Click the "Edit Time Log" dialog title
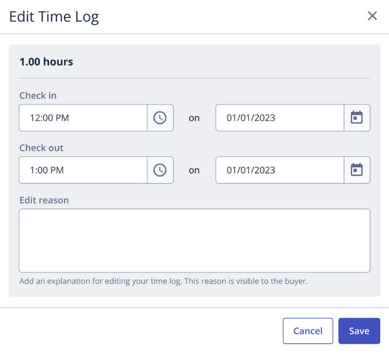The image size is (389, 354). [x=54, y=17]
